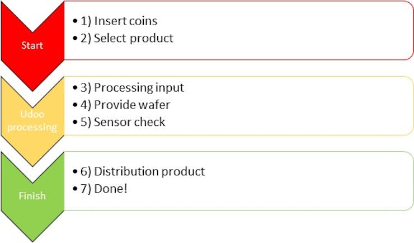This screenshot has width=414, height=243.
Task: Click the bullet dot before 'Sensor check'
Action: pyautogui.click(x=76, y=121)
